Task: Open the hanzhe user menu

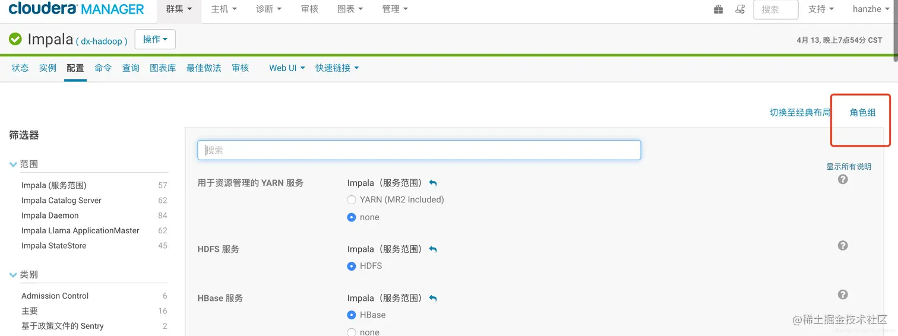Action: click(x=871, y=9)
